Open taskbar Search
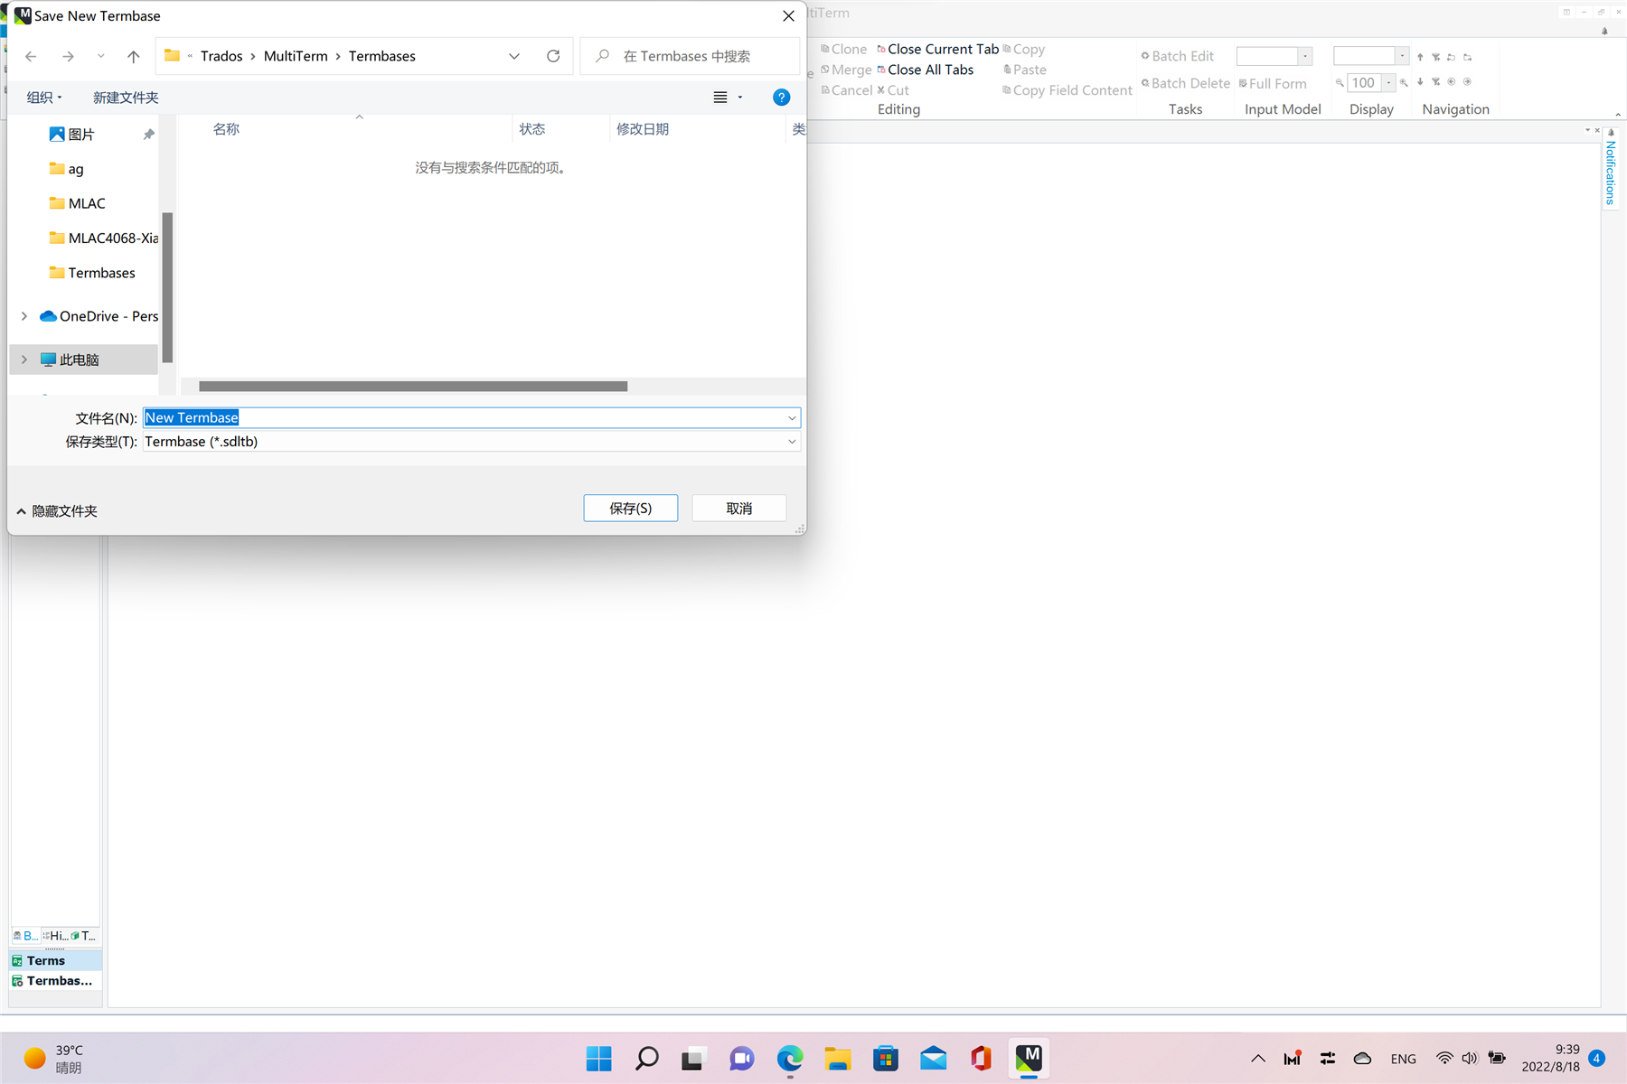The height and width of the screenshot is (1084, 1627). (646, 1059)
